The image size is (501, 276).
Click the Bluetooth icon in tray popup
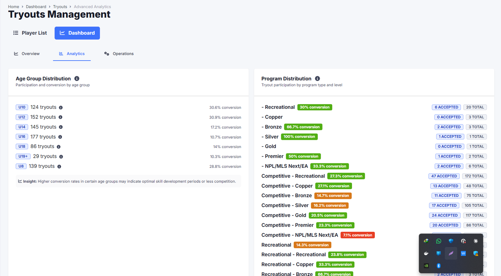pyautogui.click(x=438, y=266)
